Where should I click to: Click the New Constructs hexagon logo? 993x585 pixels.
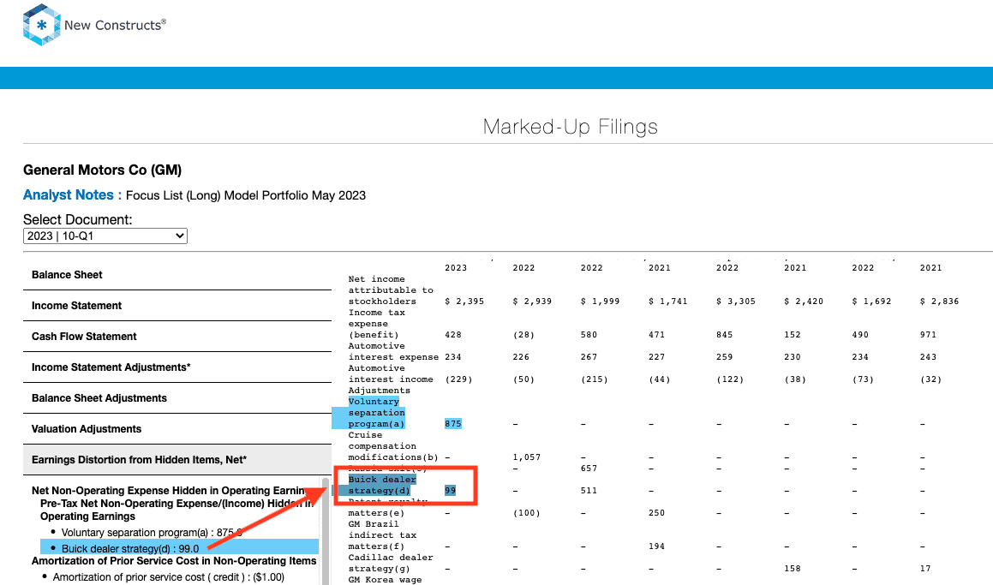coord(42,26)
